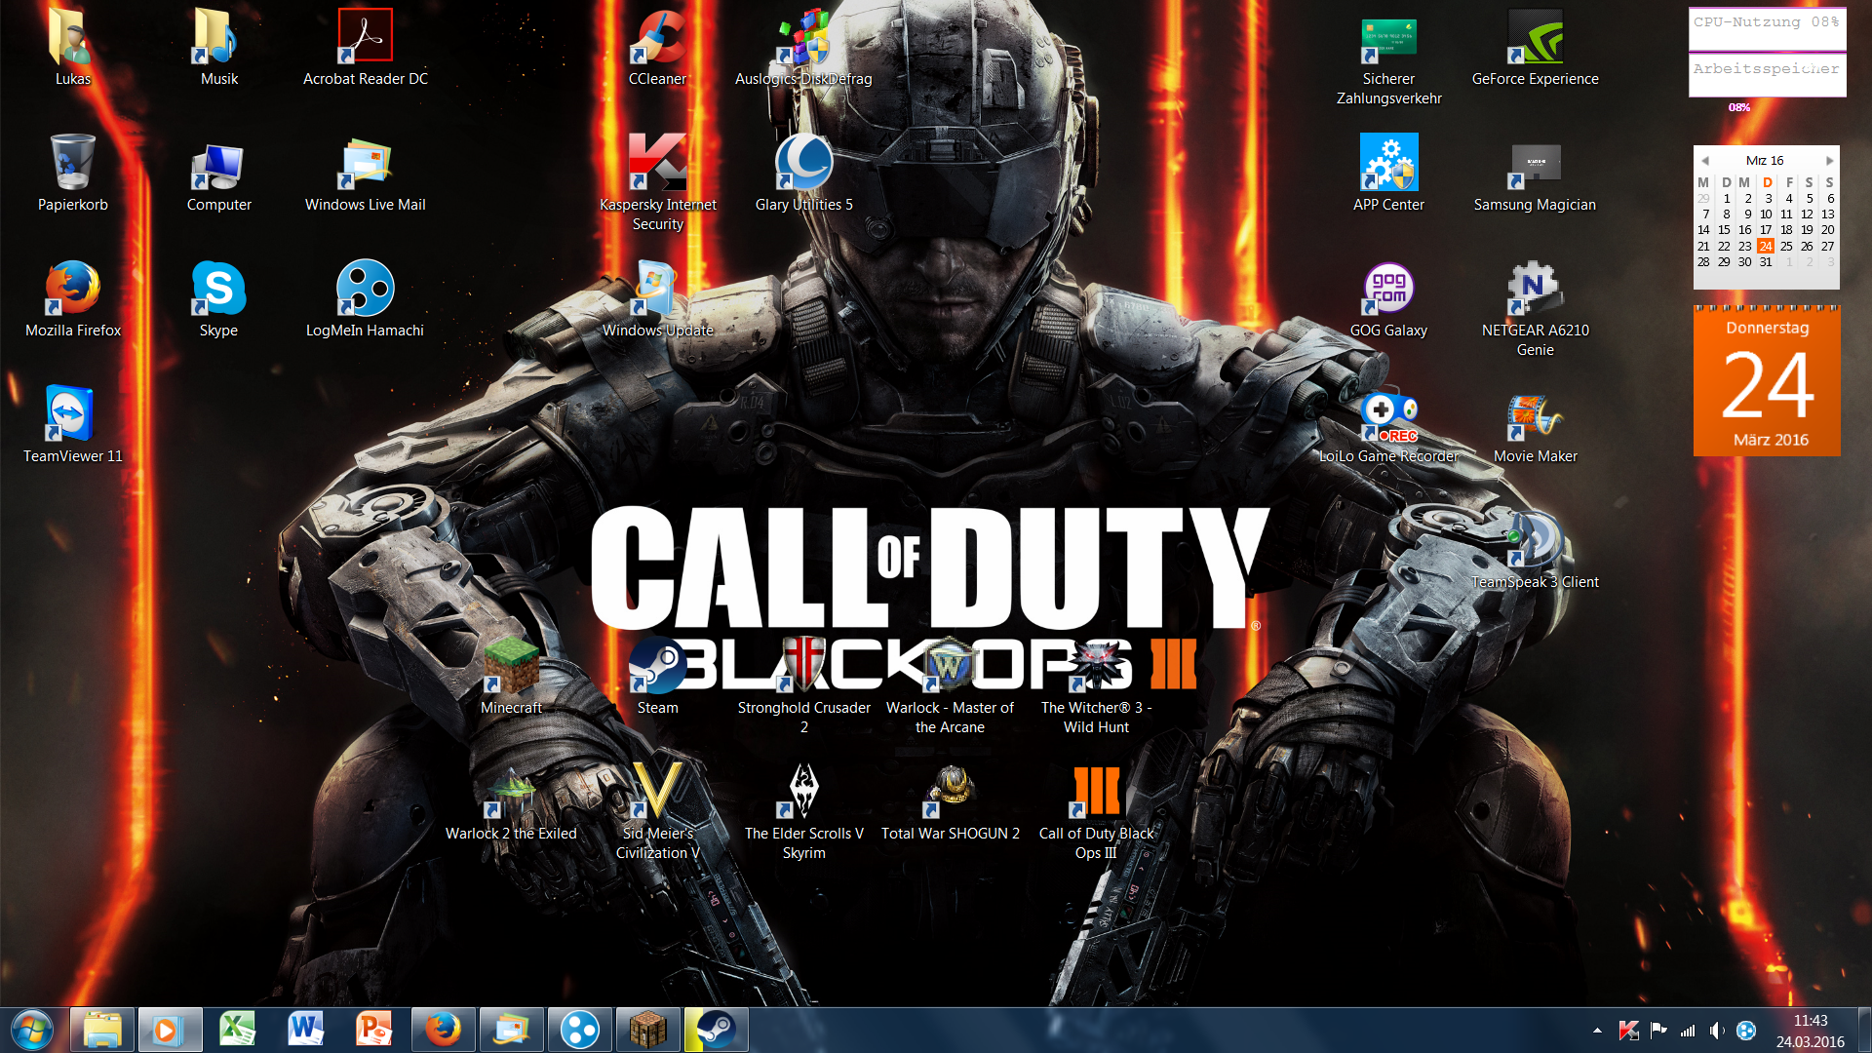Open NETGEAR A6210 Genie
Viewport: 1872px width, 1053px height.
click(1535, 308)
